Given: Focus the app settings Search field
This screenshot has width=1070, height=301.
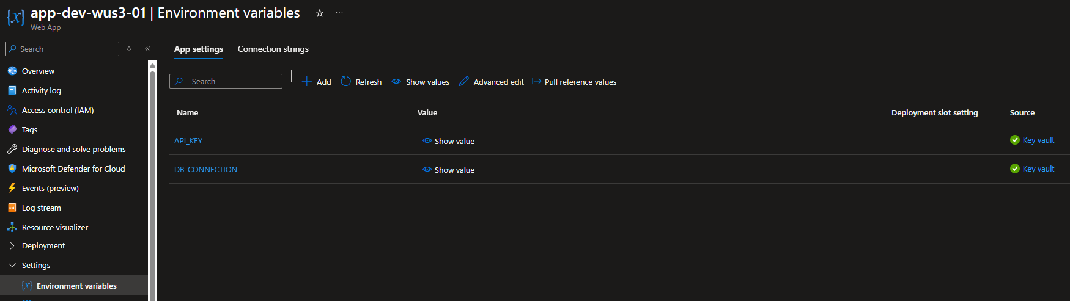Looking at the screenshot, I should click(226, 81).
